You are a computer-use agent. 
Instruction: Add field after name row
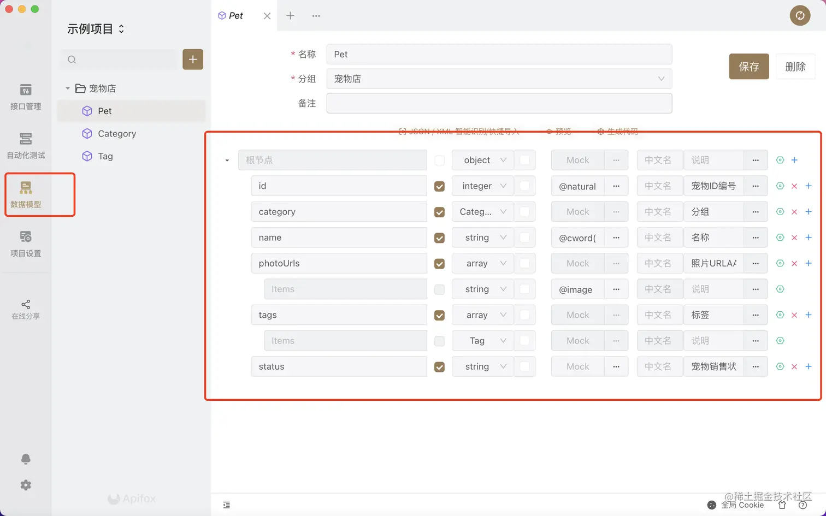[x=809, y=238]
